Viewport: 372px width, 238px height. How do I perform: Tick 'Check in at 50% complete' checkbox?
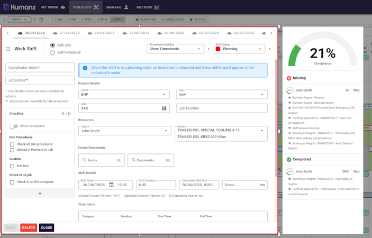point(12,182)
